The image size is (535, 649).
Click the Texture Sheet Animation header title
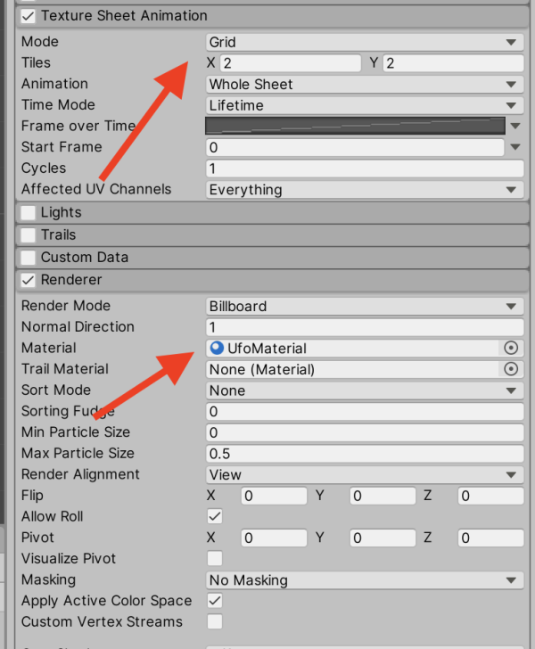[x=124, y=16]
